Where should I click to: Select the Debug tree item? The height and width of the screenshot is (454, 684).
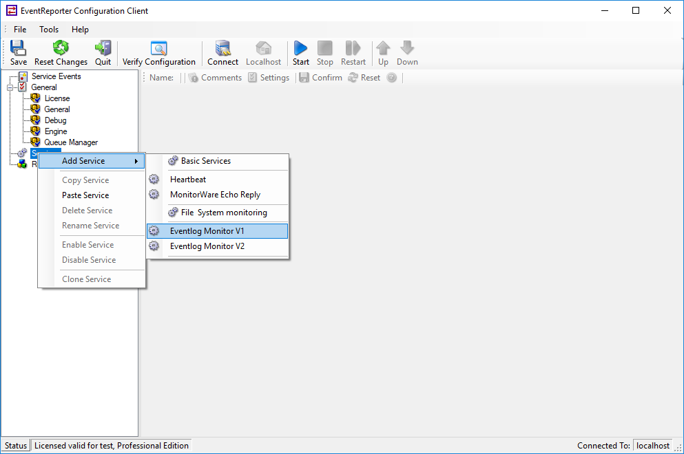(x=55, y=120)
